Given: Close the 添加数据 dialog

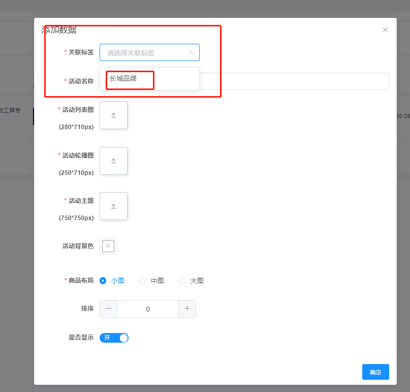Looking at the screenshot, I should [385, 29].
